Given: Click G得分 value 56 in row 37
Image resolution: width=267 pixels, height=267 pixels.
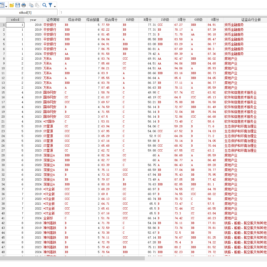Looking at the screenshot, I should [x=209, y=199].
